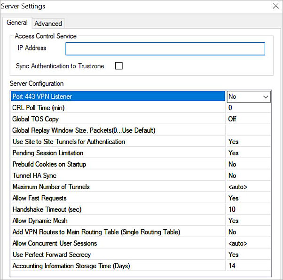Select the CRL Poll Time row
The width and height of the screenshot is (283, 280).
tap(118, 108)
